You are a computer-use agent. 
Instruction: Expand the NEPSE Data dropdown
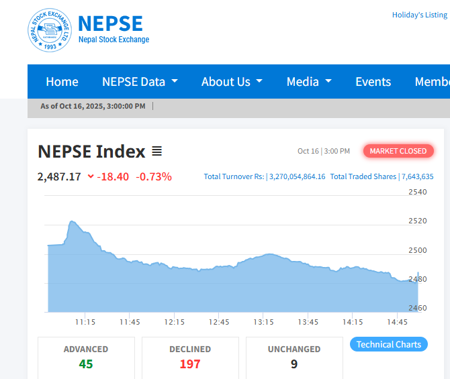point(140,82)
